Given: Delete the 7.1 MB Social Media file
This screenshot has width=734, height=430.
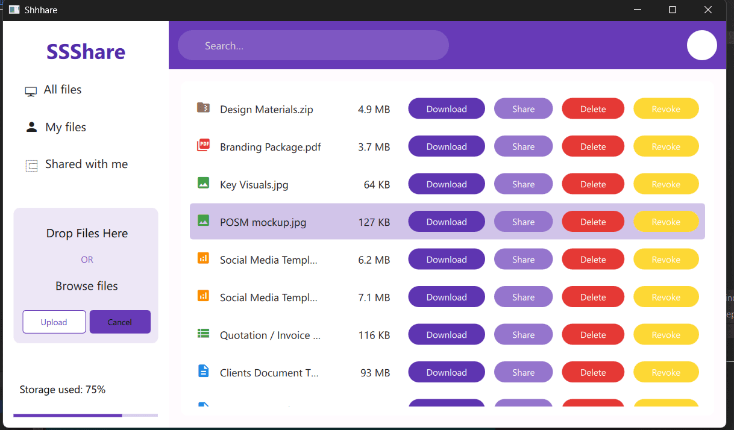Looking at the screenshot, I should pos(593,297).
